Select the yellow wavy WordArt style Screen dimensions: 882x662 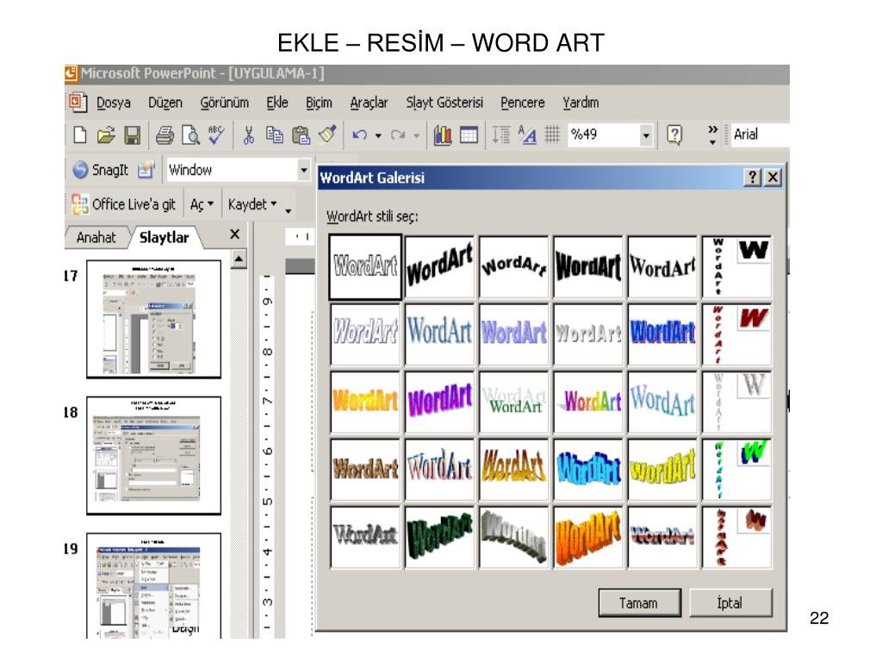click(x=662, y=470)
